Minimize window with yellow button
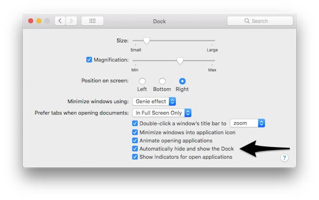The width and height of the screenshot is (319, 200). [x=39, y=21]
